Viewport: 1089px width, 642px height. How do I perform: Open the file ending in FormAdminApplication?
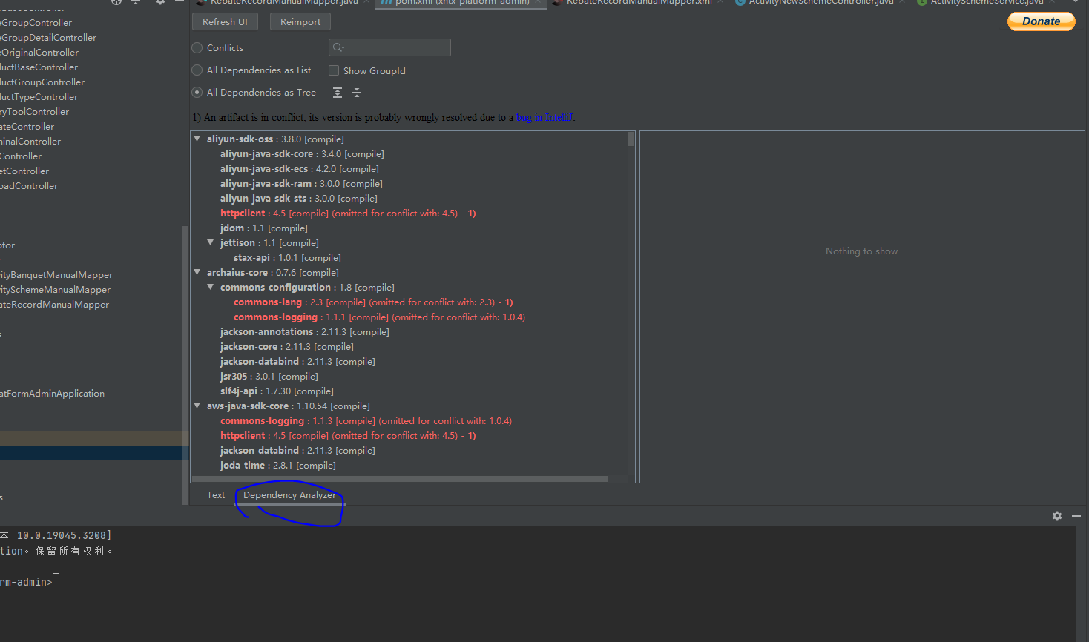click(x=52, y=394)
